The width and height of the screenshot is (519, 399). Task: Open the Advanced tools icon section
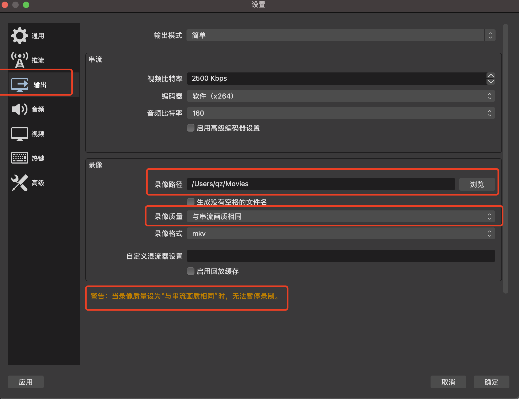[x=20, y=183]
